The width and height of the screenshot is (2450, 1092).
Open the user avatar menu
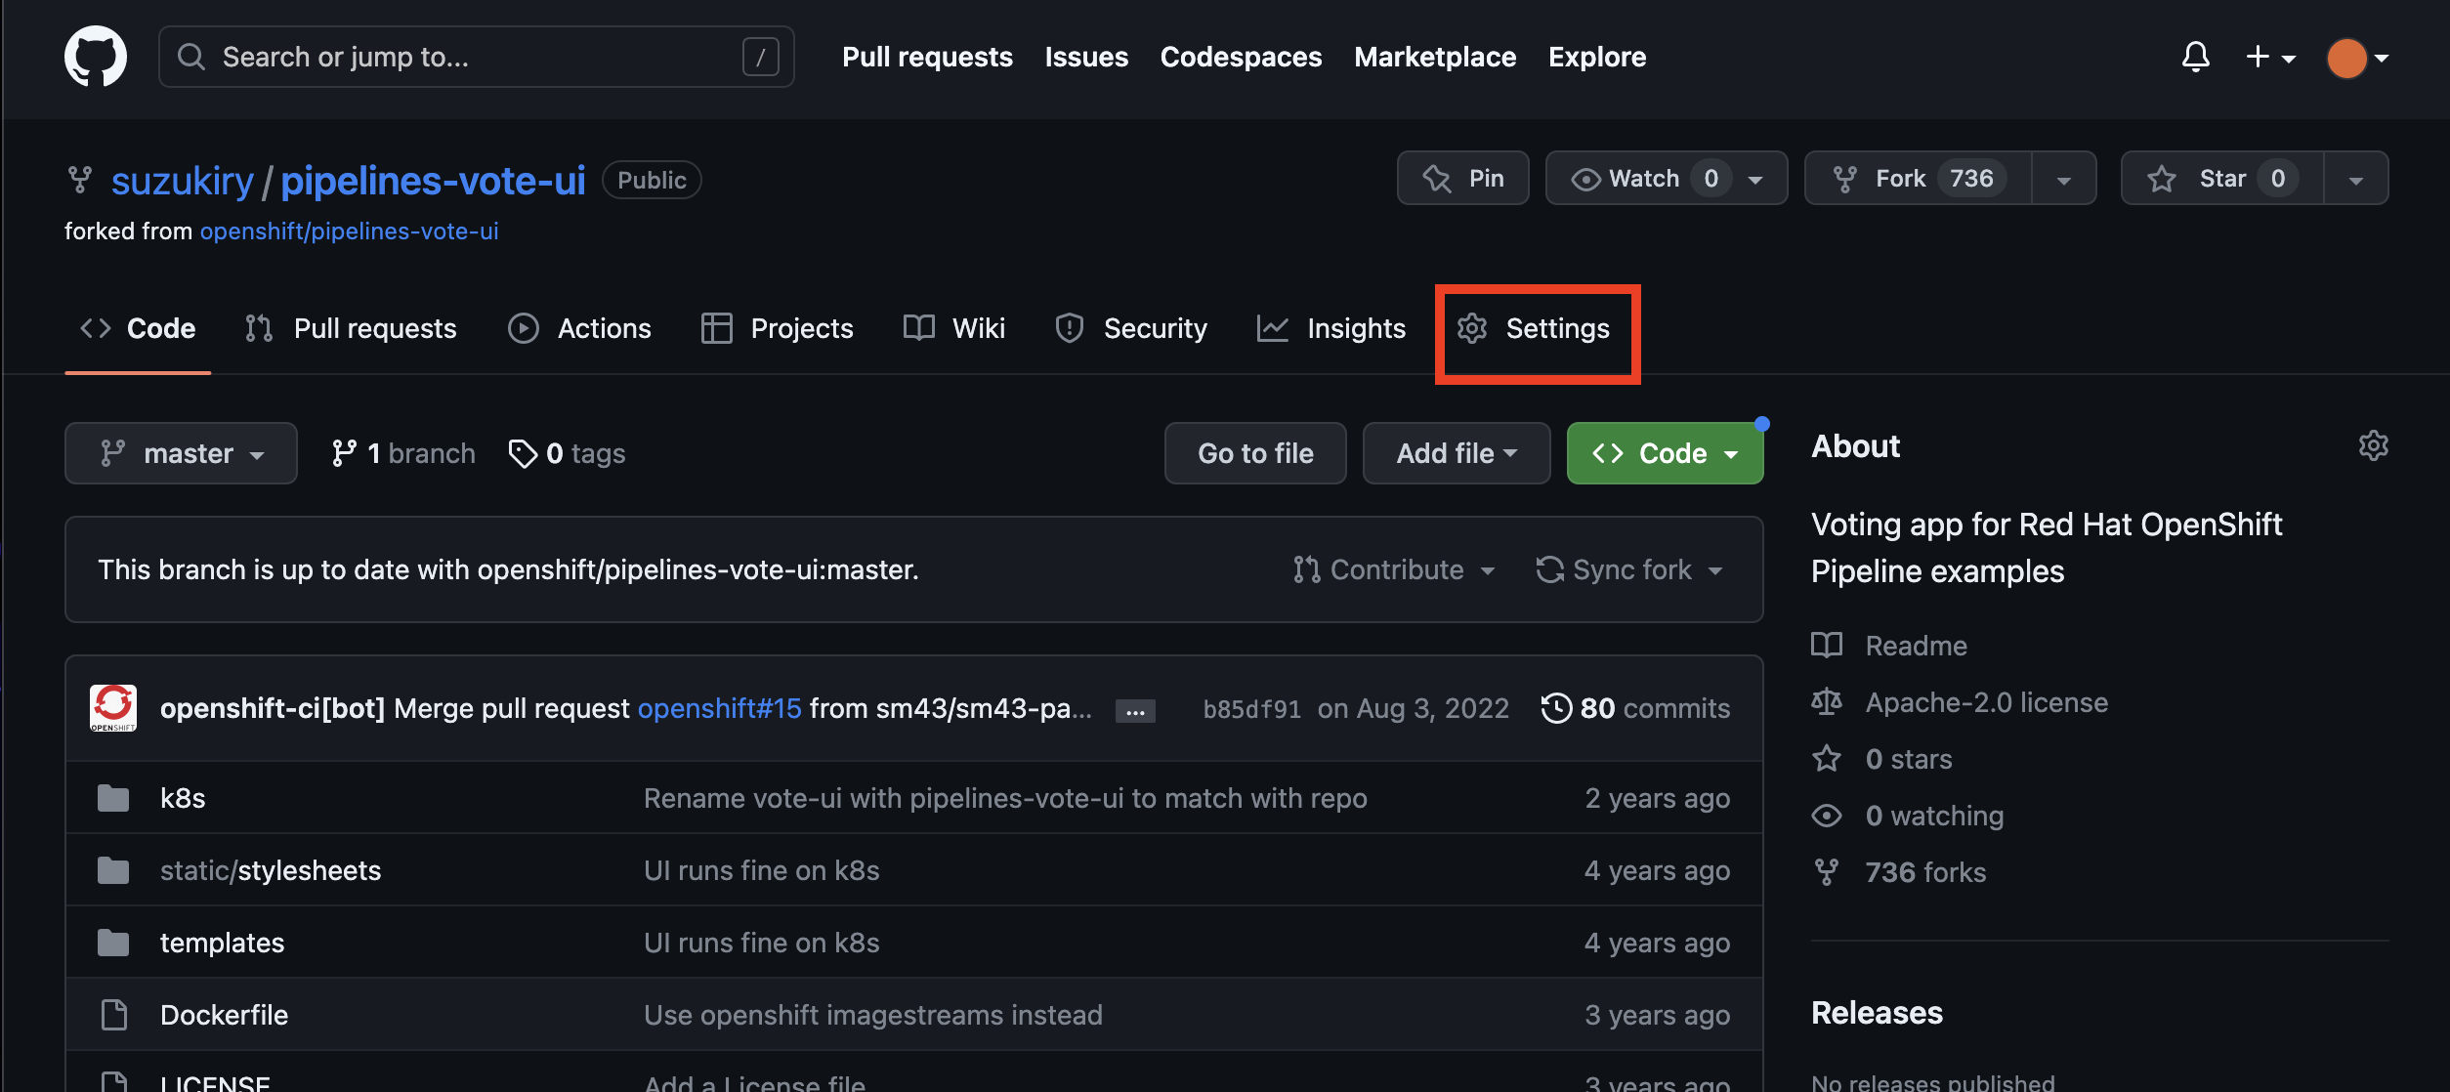pyautogui.click(x=2357, y=58)
